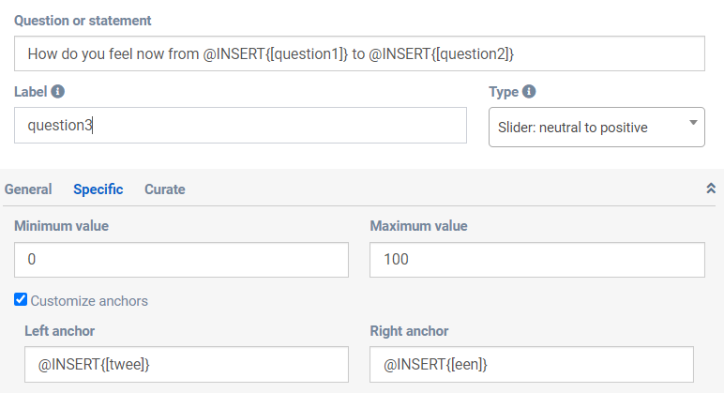724x393 pixels.
Task: Select the Specific tab
Action: [98, 189]
